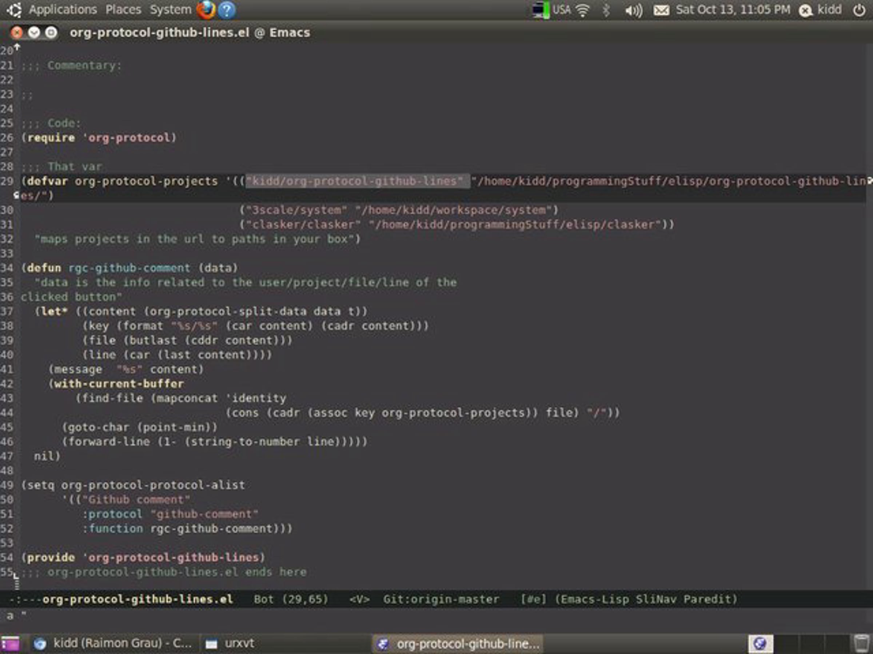The height and width of the screenshot is (654, 873).
Task: Click string-to-number on line 46
Action: point(245,441)
